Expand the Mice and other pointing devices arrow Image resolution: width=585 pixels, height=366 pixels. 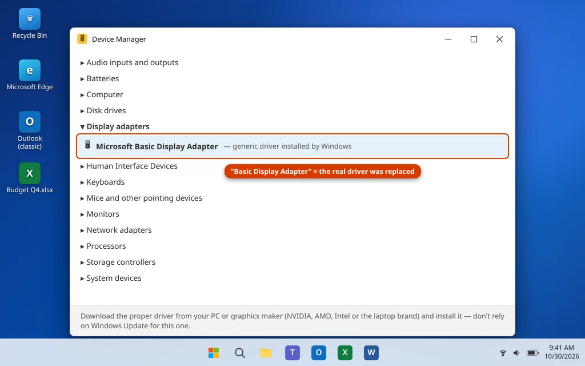coord(82,198)
